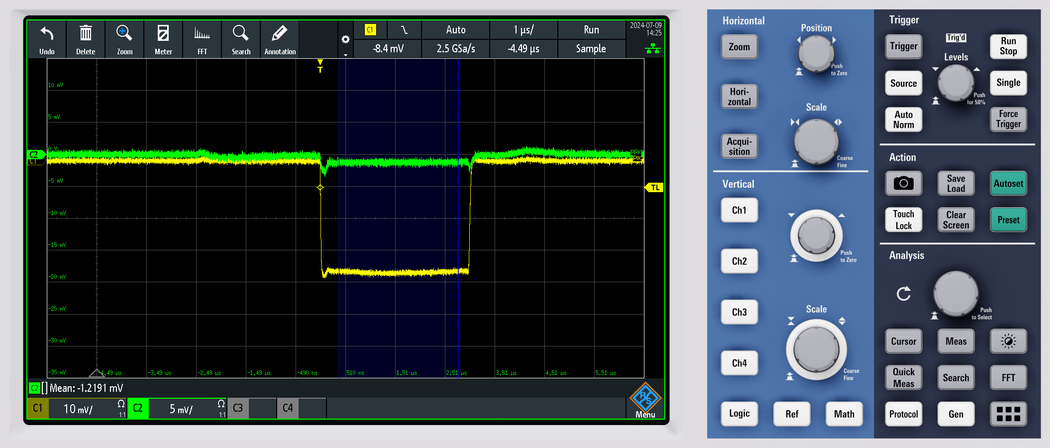Open the toolbar settings gear dropdown

pyautogui.click(x=345, y=40)
